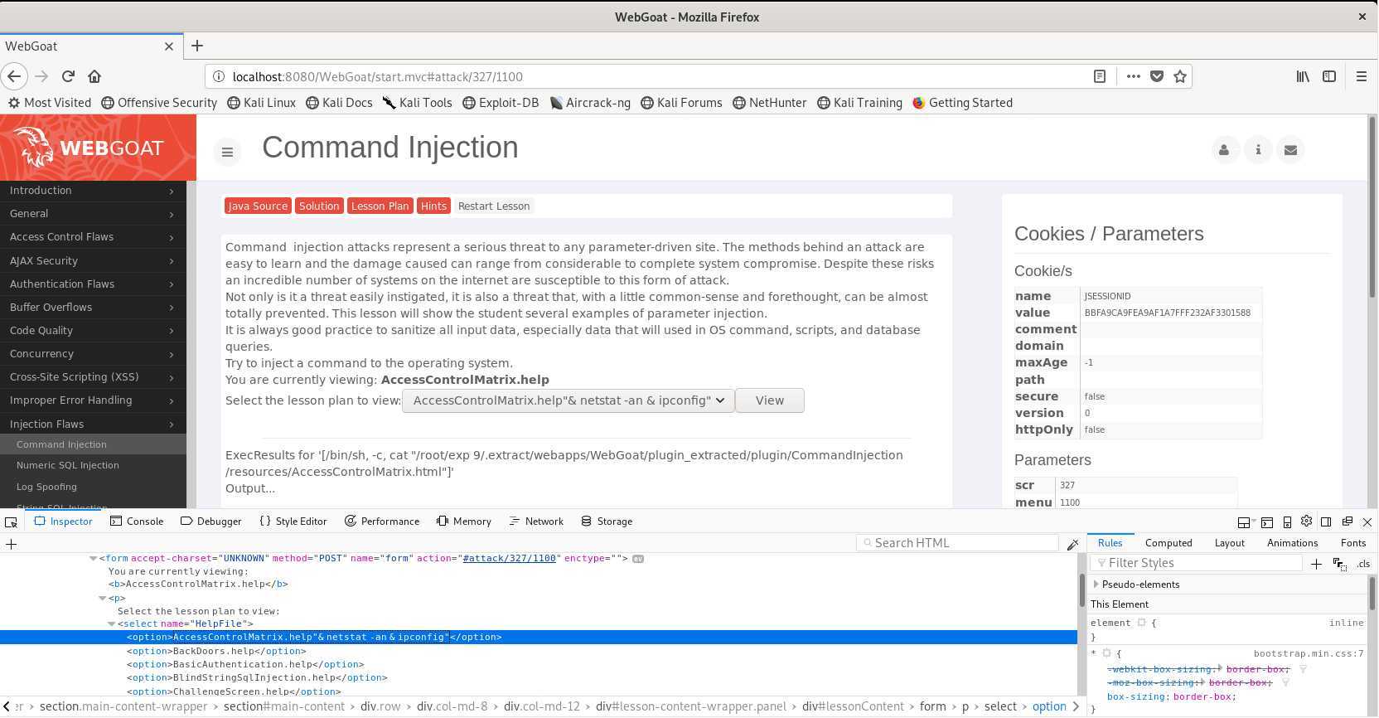
Task: Click the Java Source button
Action: (258, 206)
